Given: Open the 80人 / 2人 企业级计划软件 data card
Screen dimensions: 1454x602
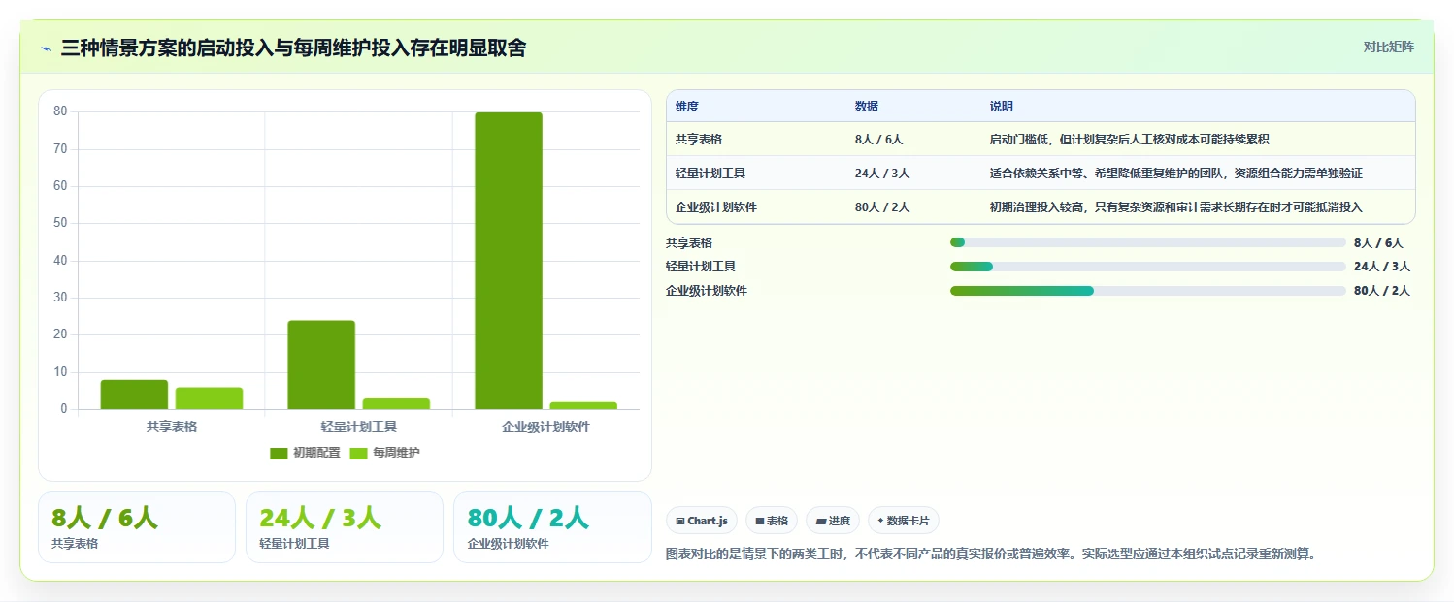Looking at the screenshot, I should (552, 527).
